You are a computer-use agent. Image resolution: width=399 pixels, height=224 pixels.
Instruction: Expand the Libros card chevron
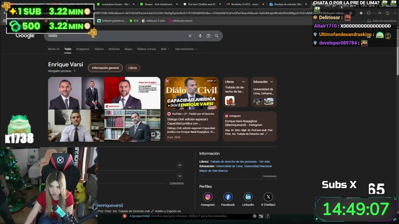click(x=243, y=82)
